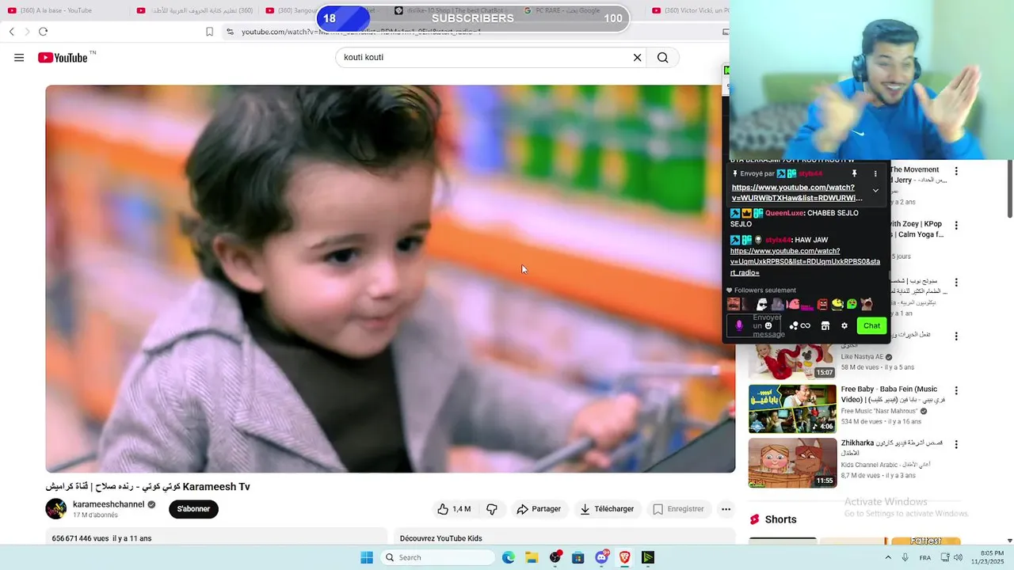Pick the green sick face emote
Image resolution: width=1014 pixels, height=570 pixels.
[852, 304]
